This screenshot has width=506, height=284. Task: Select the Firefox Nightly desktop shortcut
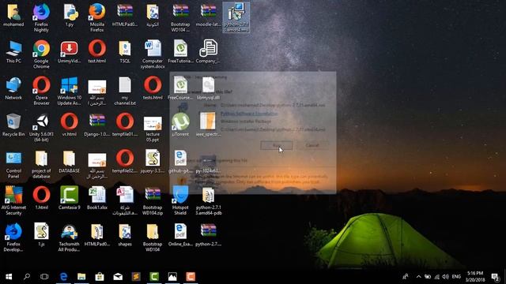[x=41, y=17]
